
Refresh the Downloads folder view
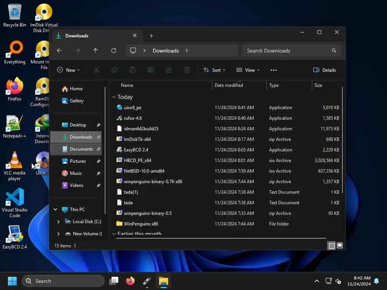tap(113, 51)
